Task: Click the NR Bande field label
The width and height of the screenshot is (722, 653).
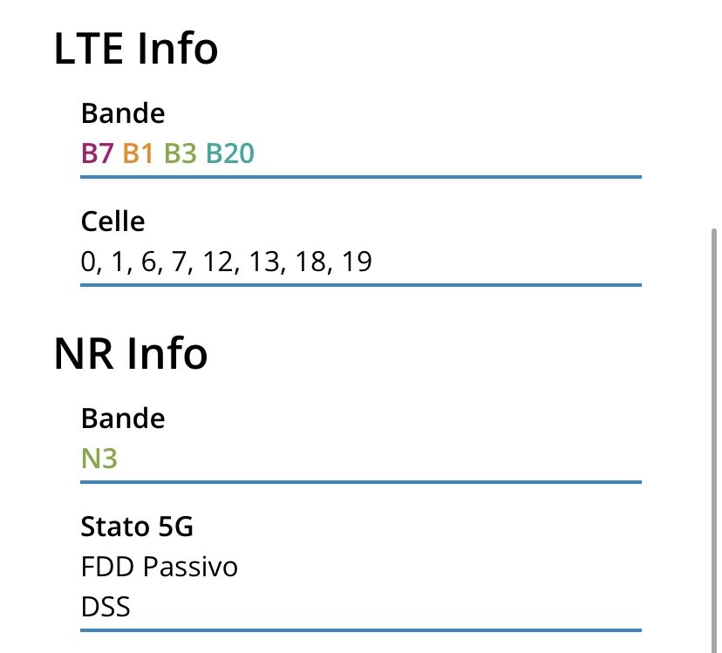Action: (123, 418)
